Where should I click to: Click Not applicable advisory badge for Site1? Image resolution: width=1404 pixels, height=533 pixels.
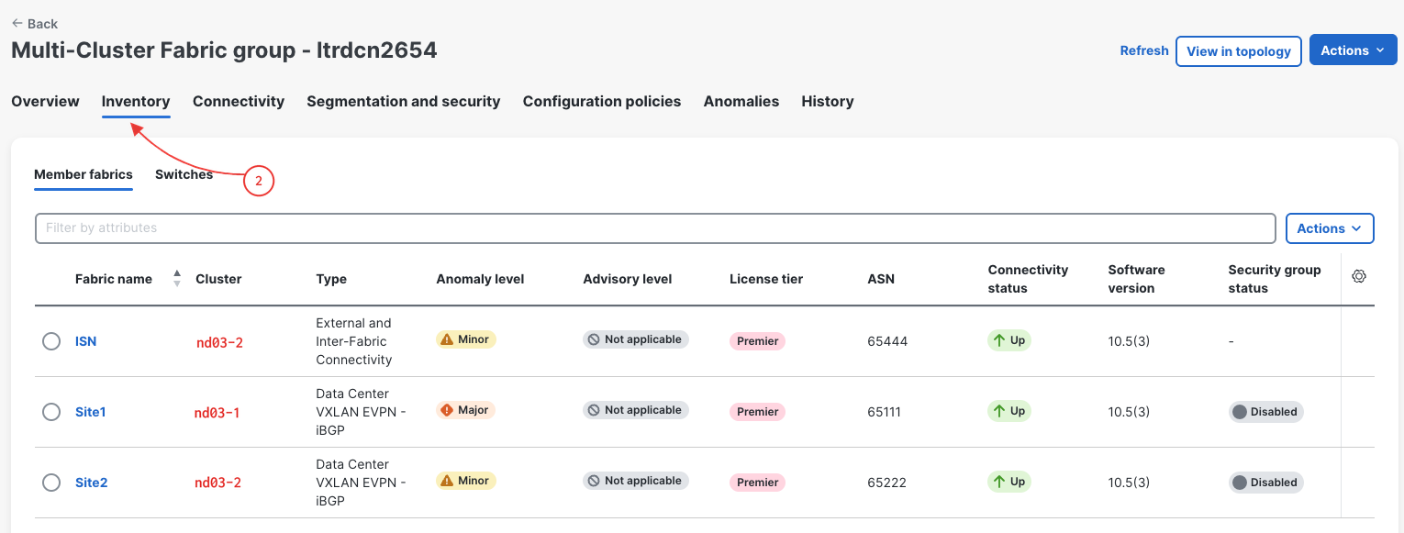click(636, 410)
